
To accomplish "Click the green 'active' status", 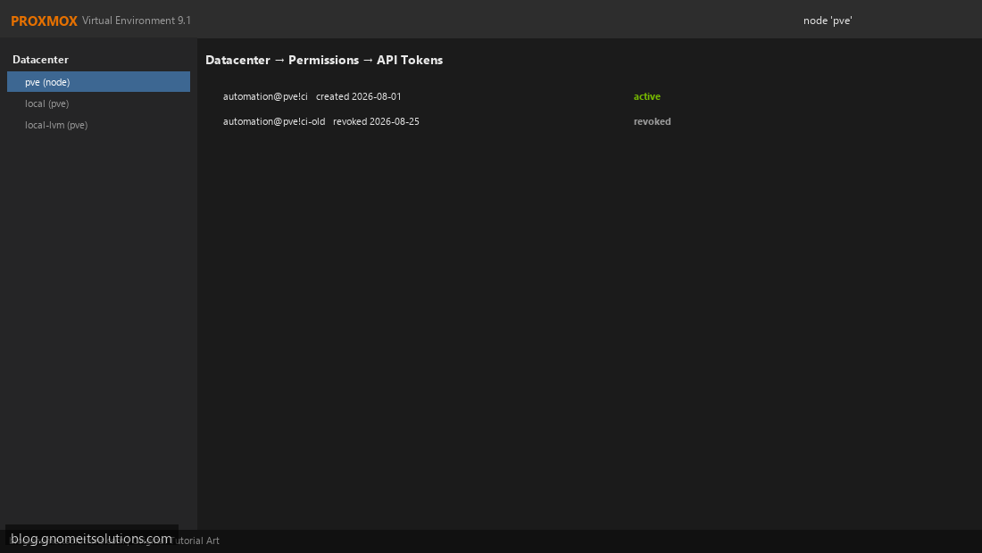I will point(647,96).
